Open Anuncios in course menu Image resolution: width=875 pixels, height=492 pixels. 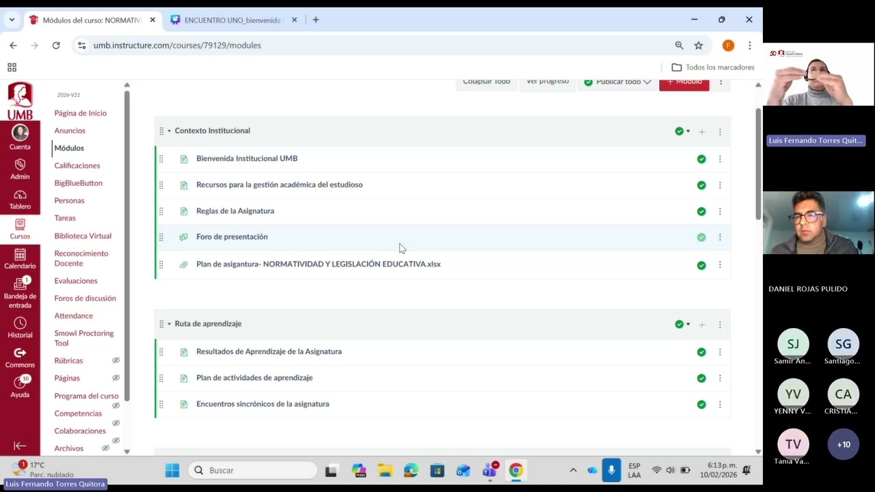[70, 131]
